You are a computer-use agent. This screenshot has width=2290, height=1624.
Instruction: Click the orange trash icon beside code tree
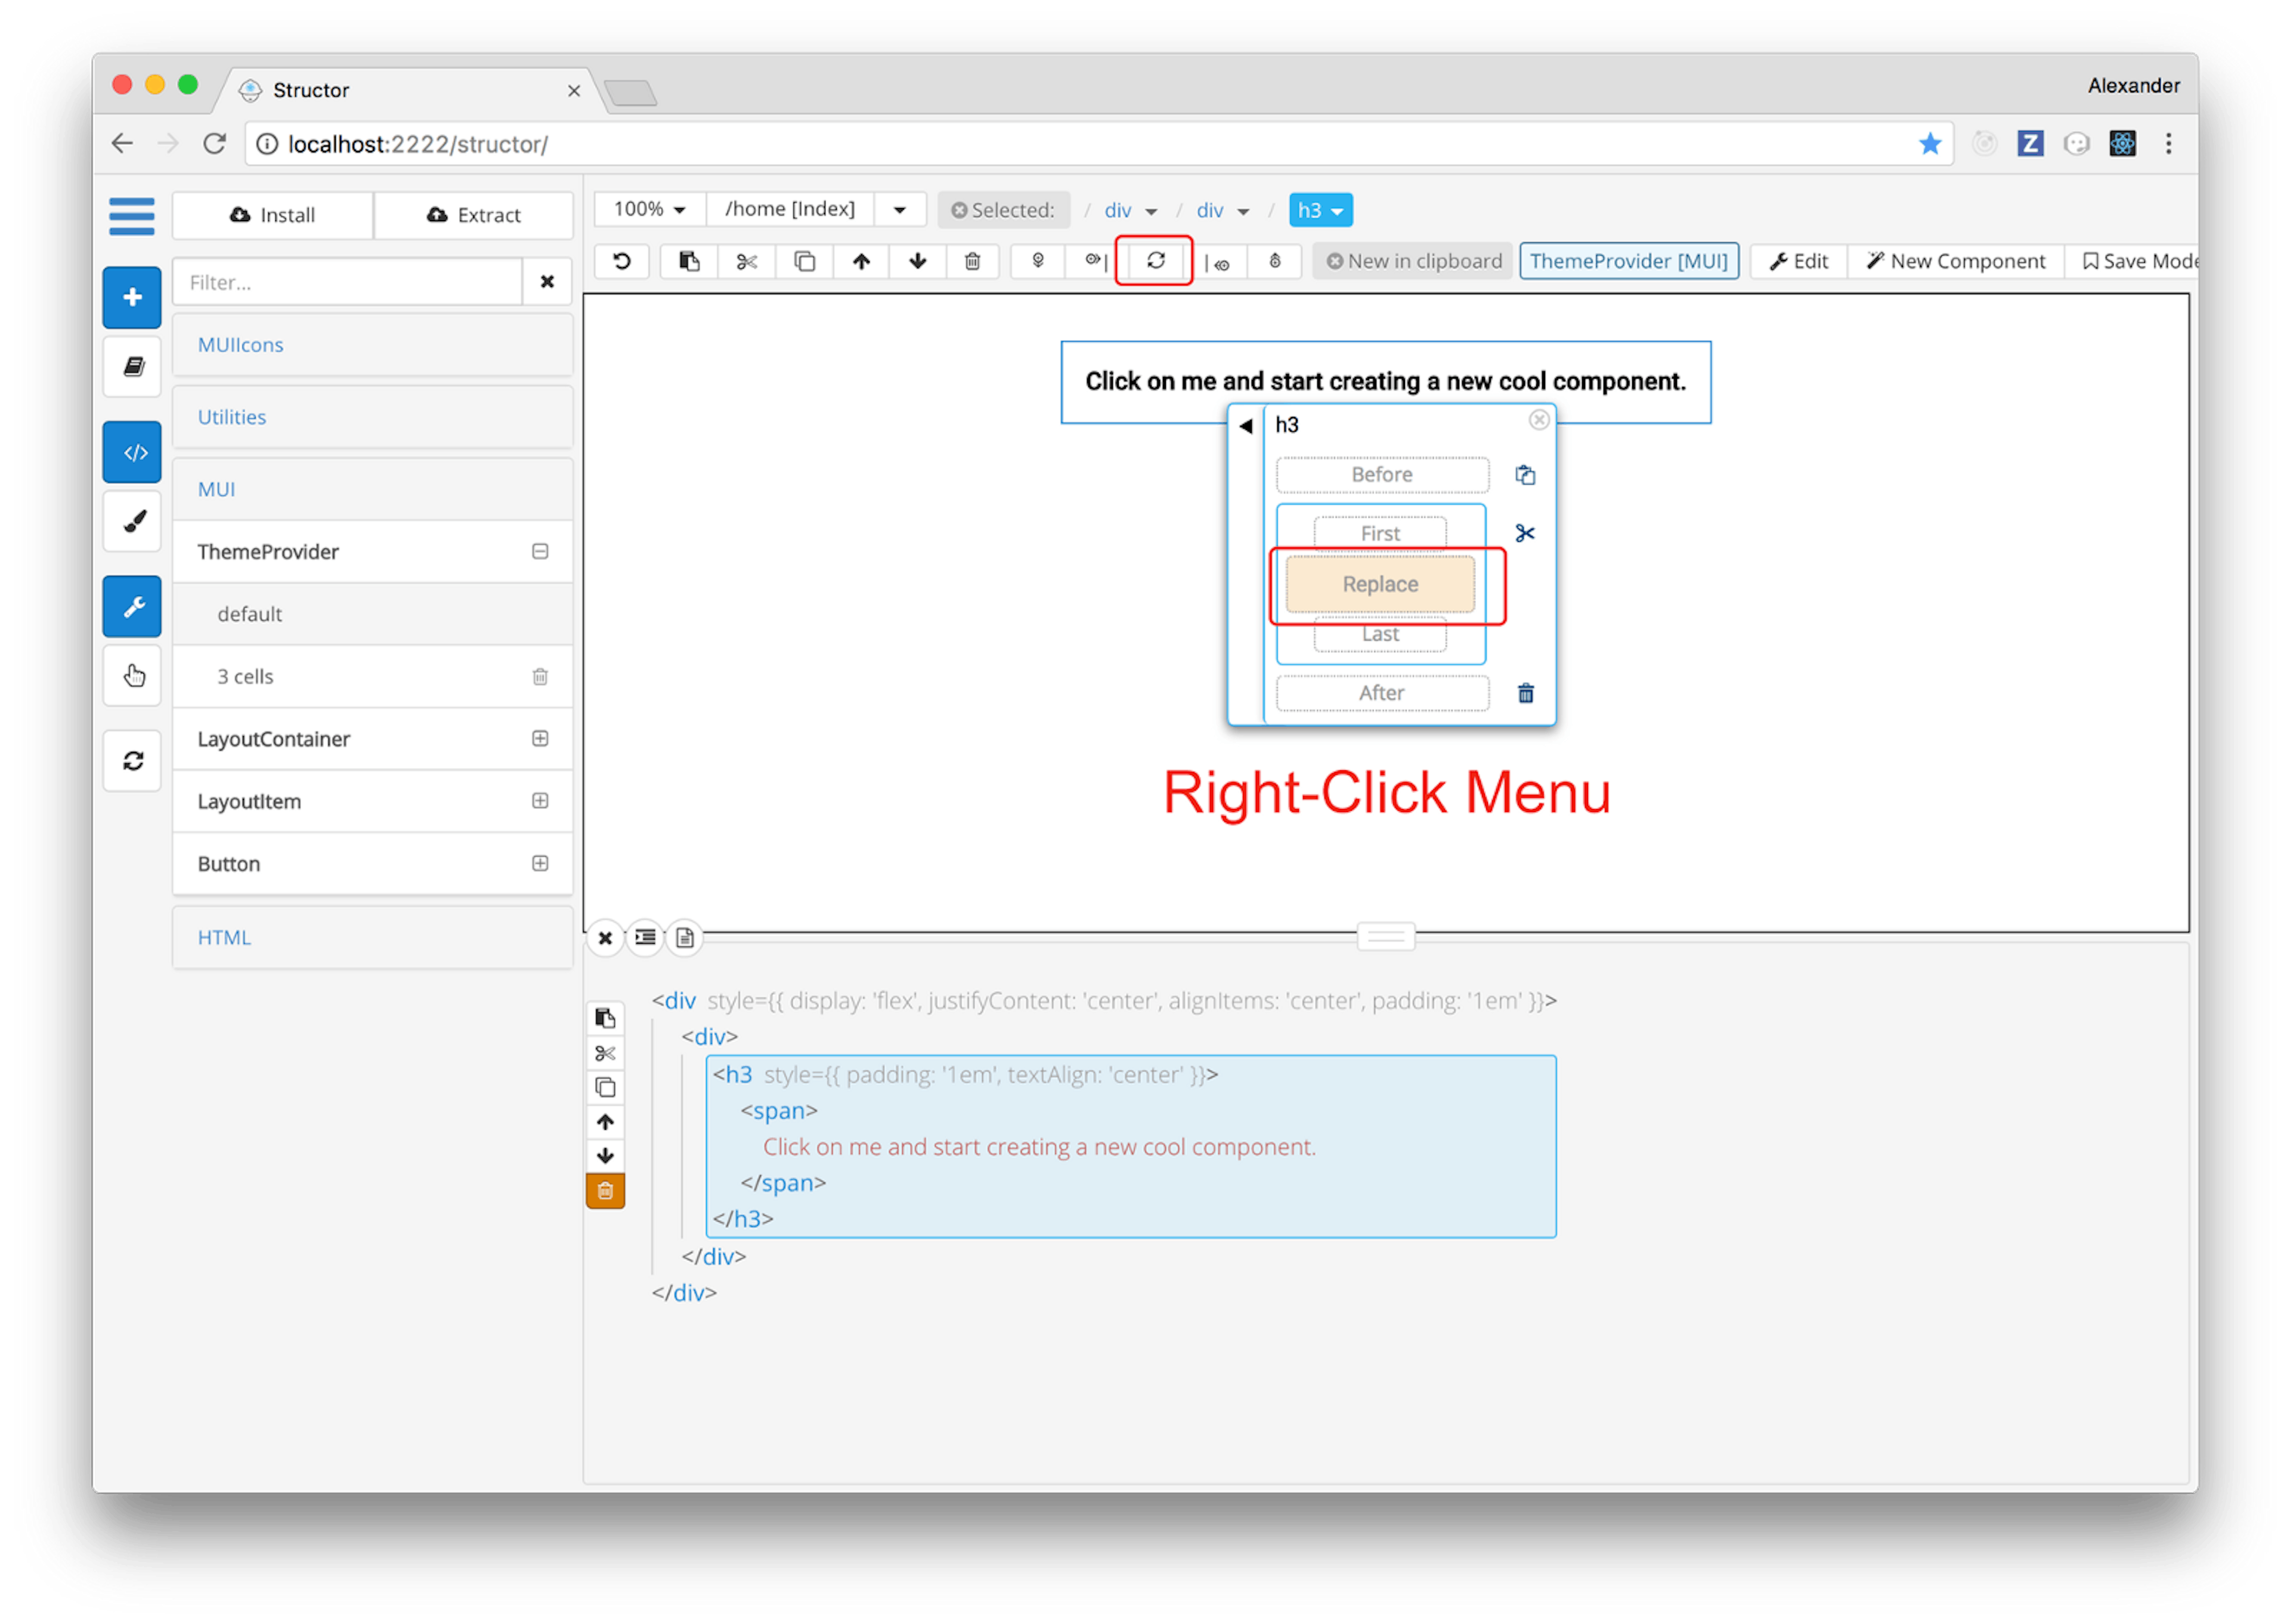click(605, 1191)
